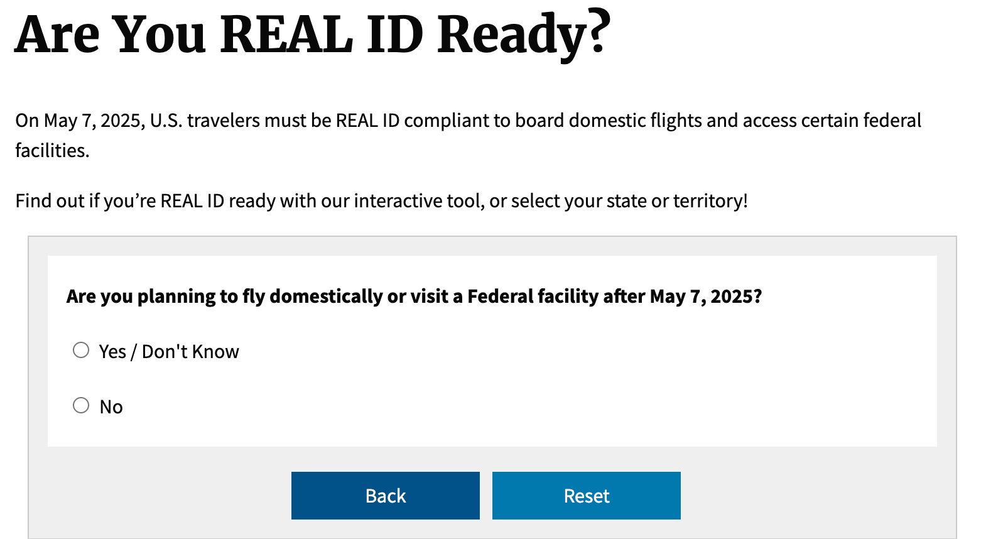
Task: Click the word "Are" in the main heading
Action: [x=57, y=34]
